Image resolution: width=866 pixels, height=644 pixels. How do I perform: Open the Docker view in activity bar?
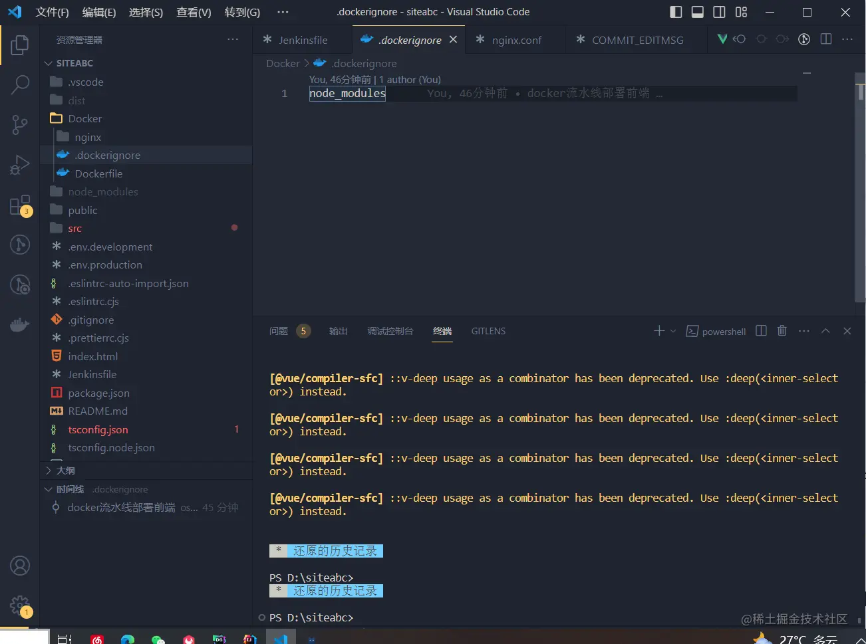point(20,325)
